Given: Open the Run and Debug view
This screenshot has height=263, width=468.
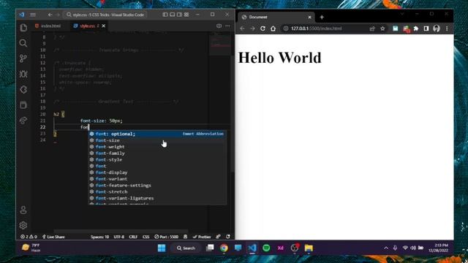Looking at the screenshot, I should pyautogui.click(x=23, y=74).
